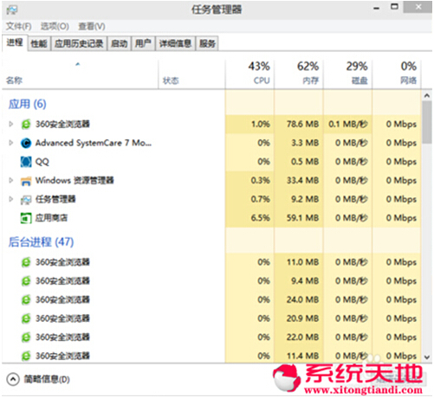Screen dimensions: 434x398
Task: Click the 9.2 MB memory value
Action: (305, 199)
